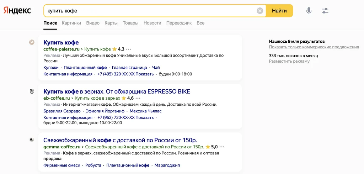This screenshot has width=364, height=174.
Task: Click the Яндекс logo
Action: pos(17,10)
